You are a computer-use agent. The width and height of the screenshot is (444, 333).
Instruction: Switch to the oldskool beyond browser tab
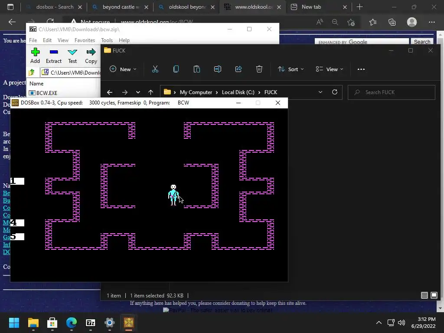(187, 7)
